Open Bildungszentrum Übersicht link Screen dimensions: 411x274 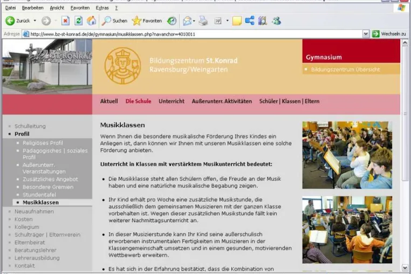pyautogui.click(x=345, y=70)
